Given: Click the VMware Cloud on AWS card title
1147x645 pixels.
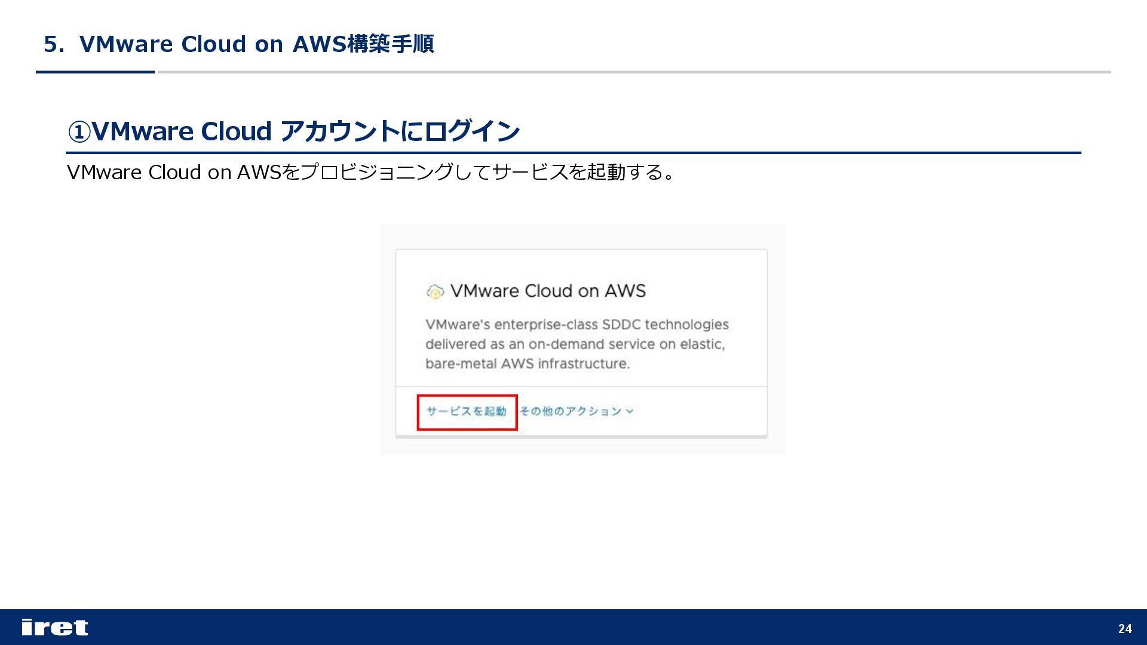Looking at the screenshot, I should tap(548, 291).
